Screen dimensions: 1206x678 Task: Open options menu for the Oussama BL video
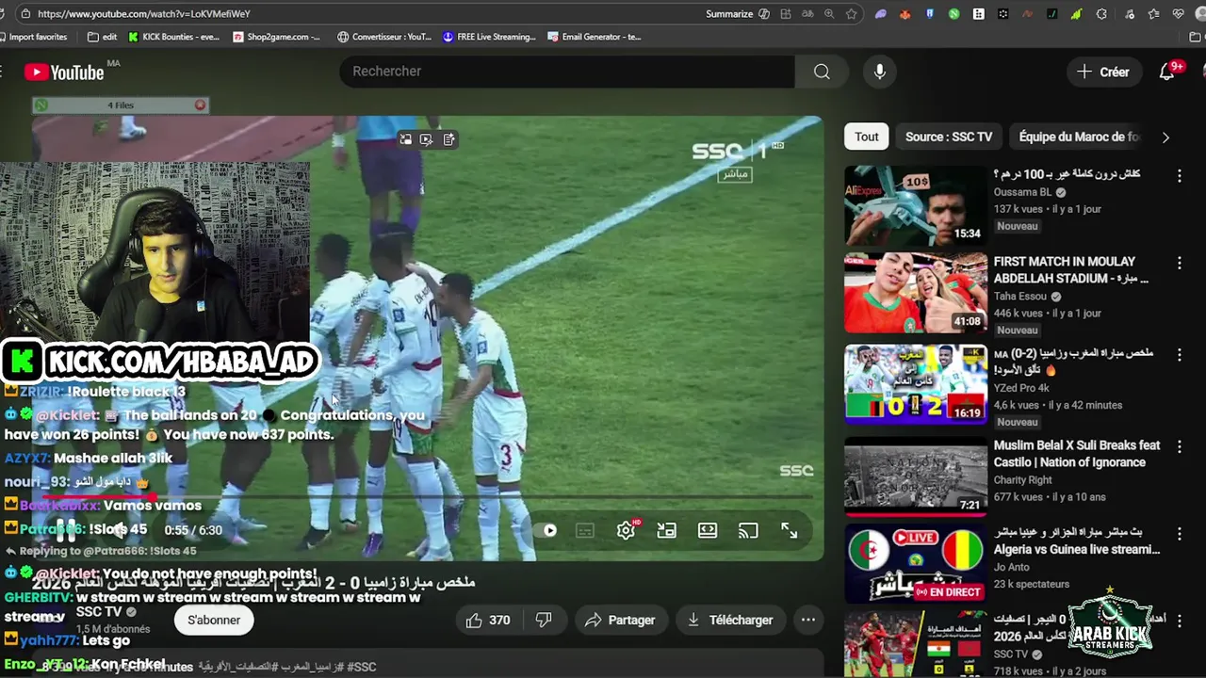(1179, 176)
